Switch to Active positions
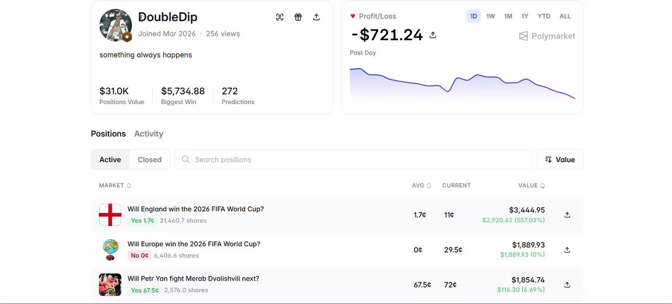The width and height of the screenshot is (672, 304). click(x=110, y=159)
